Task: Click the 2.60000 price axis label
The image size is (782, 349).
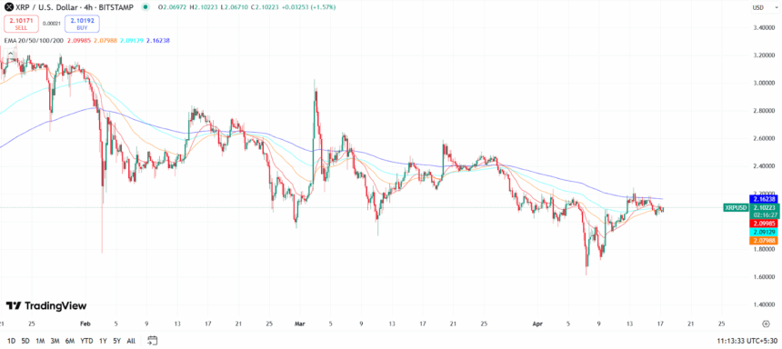Action: tap(764, 138)
